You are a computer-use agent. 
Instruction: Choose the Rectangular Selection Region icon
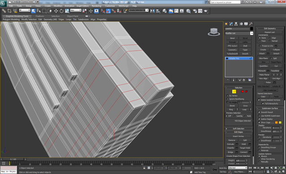44,11
